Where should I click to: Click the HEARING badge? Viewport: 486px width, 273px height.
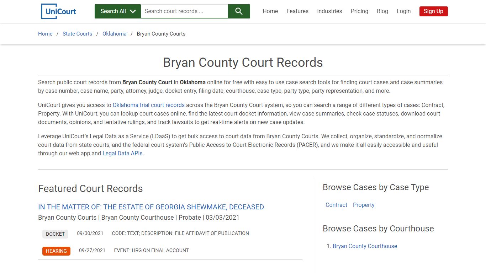[56, 251]
